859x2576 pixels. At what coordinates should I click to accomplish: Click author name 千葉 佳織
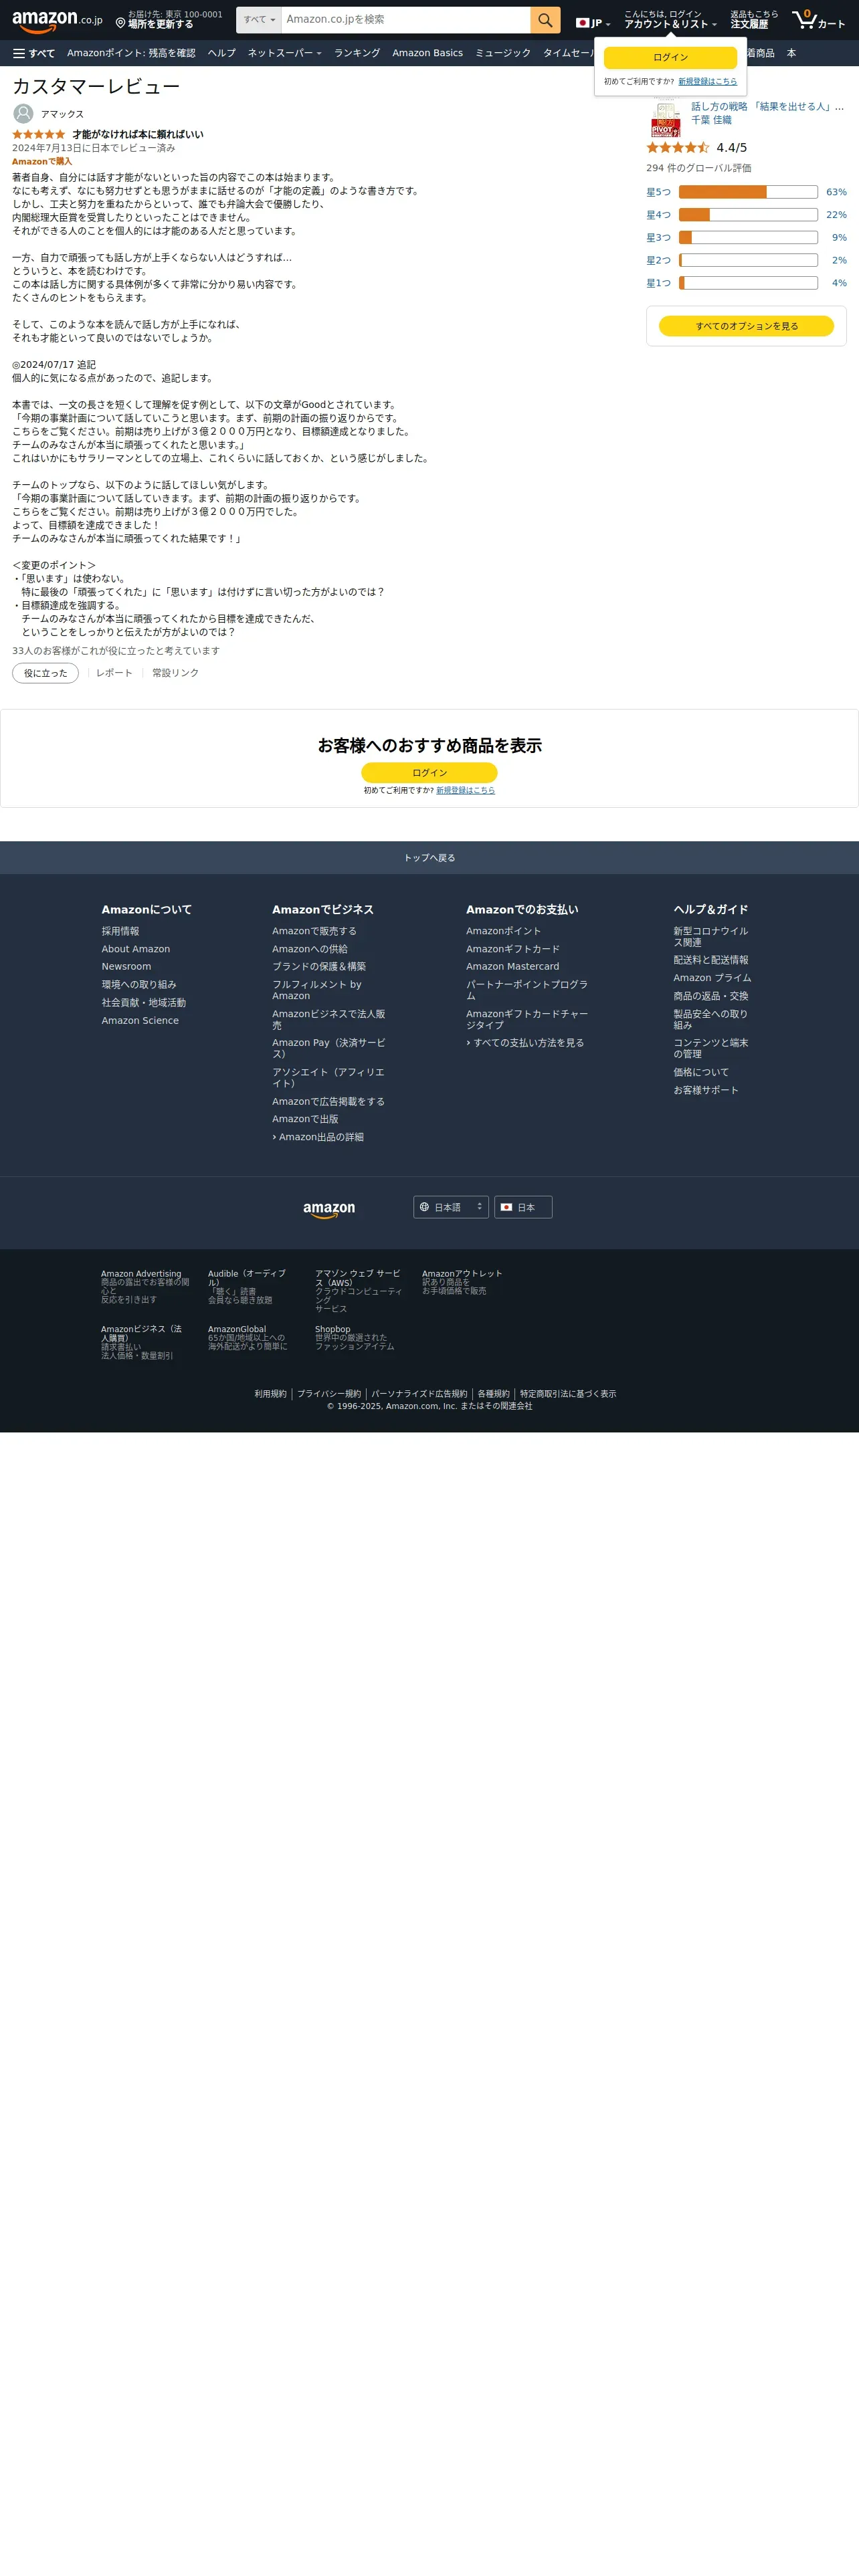(711, 120)
